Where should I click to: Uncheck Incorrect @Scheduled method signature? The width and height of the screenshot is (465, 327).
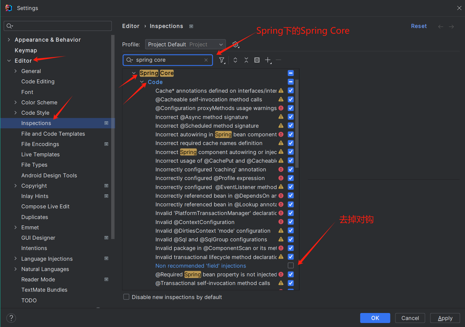(x=291, y=126)
